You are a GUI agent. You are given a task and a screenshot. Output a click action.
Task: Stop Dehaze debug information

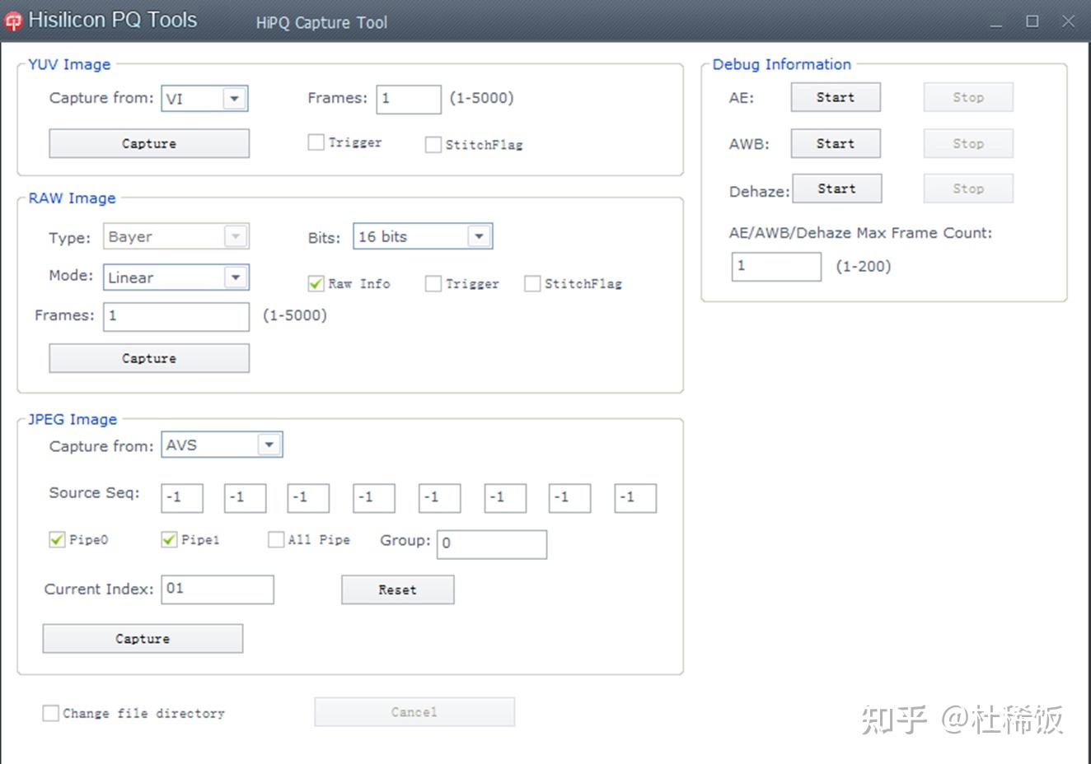pyautogui.click(x=968, y=189)
